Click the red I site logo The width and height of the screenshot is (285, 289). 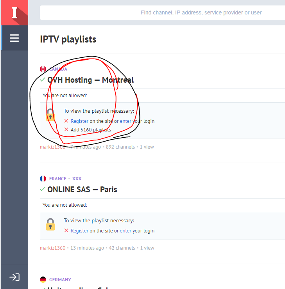tap(14, 12)
